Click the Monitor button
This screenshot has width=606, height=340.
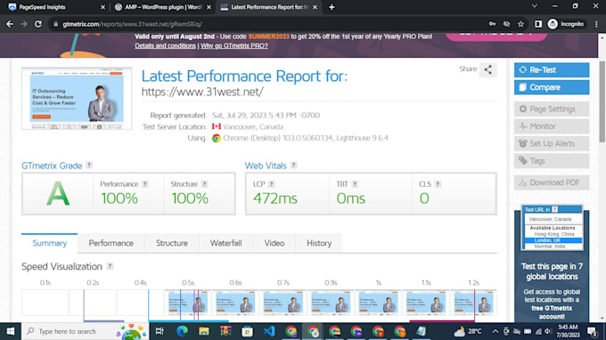552,126
